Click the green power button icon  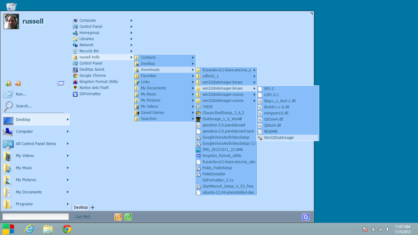pos(128,217)
